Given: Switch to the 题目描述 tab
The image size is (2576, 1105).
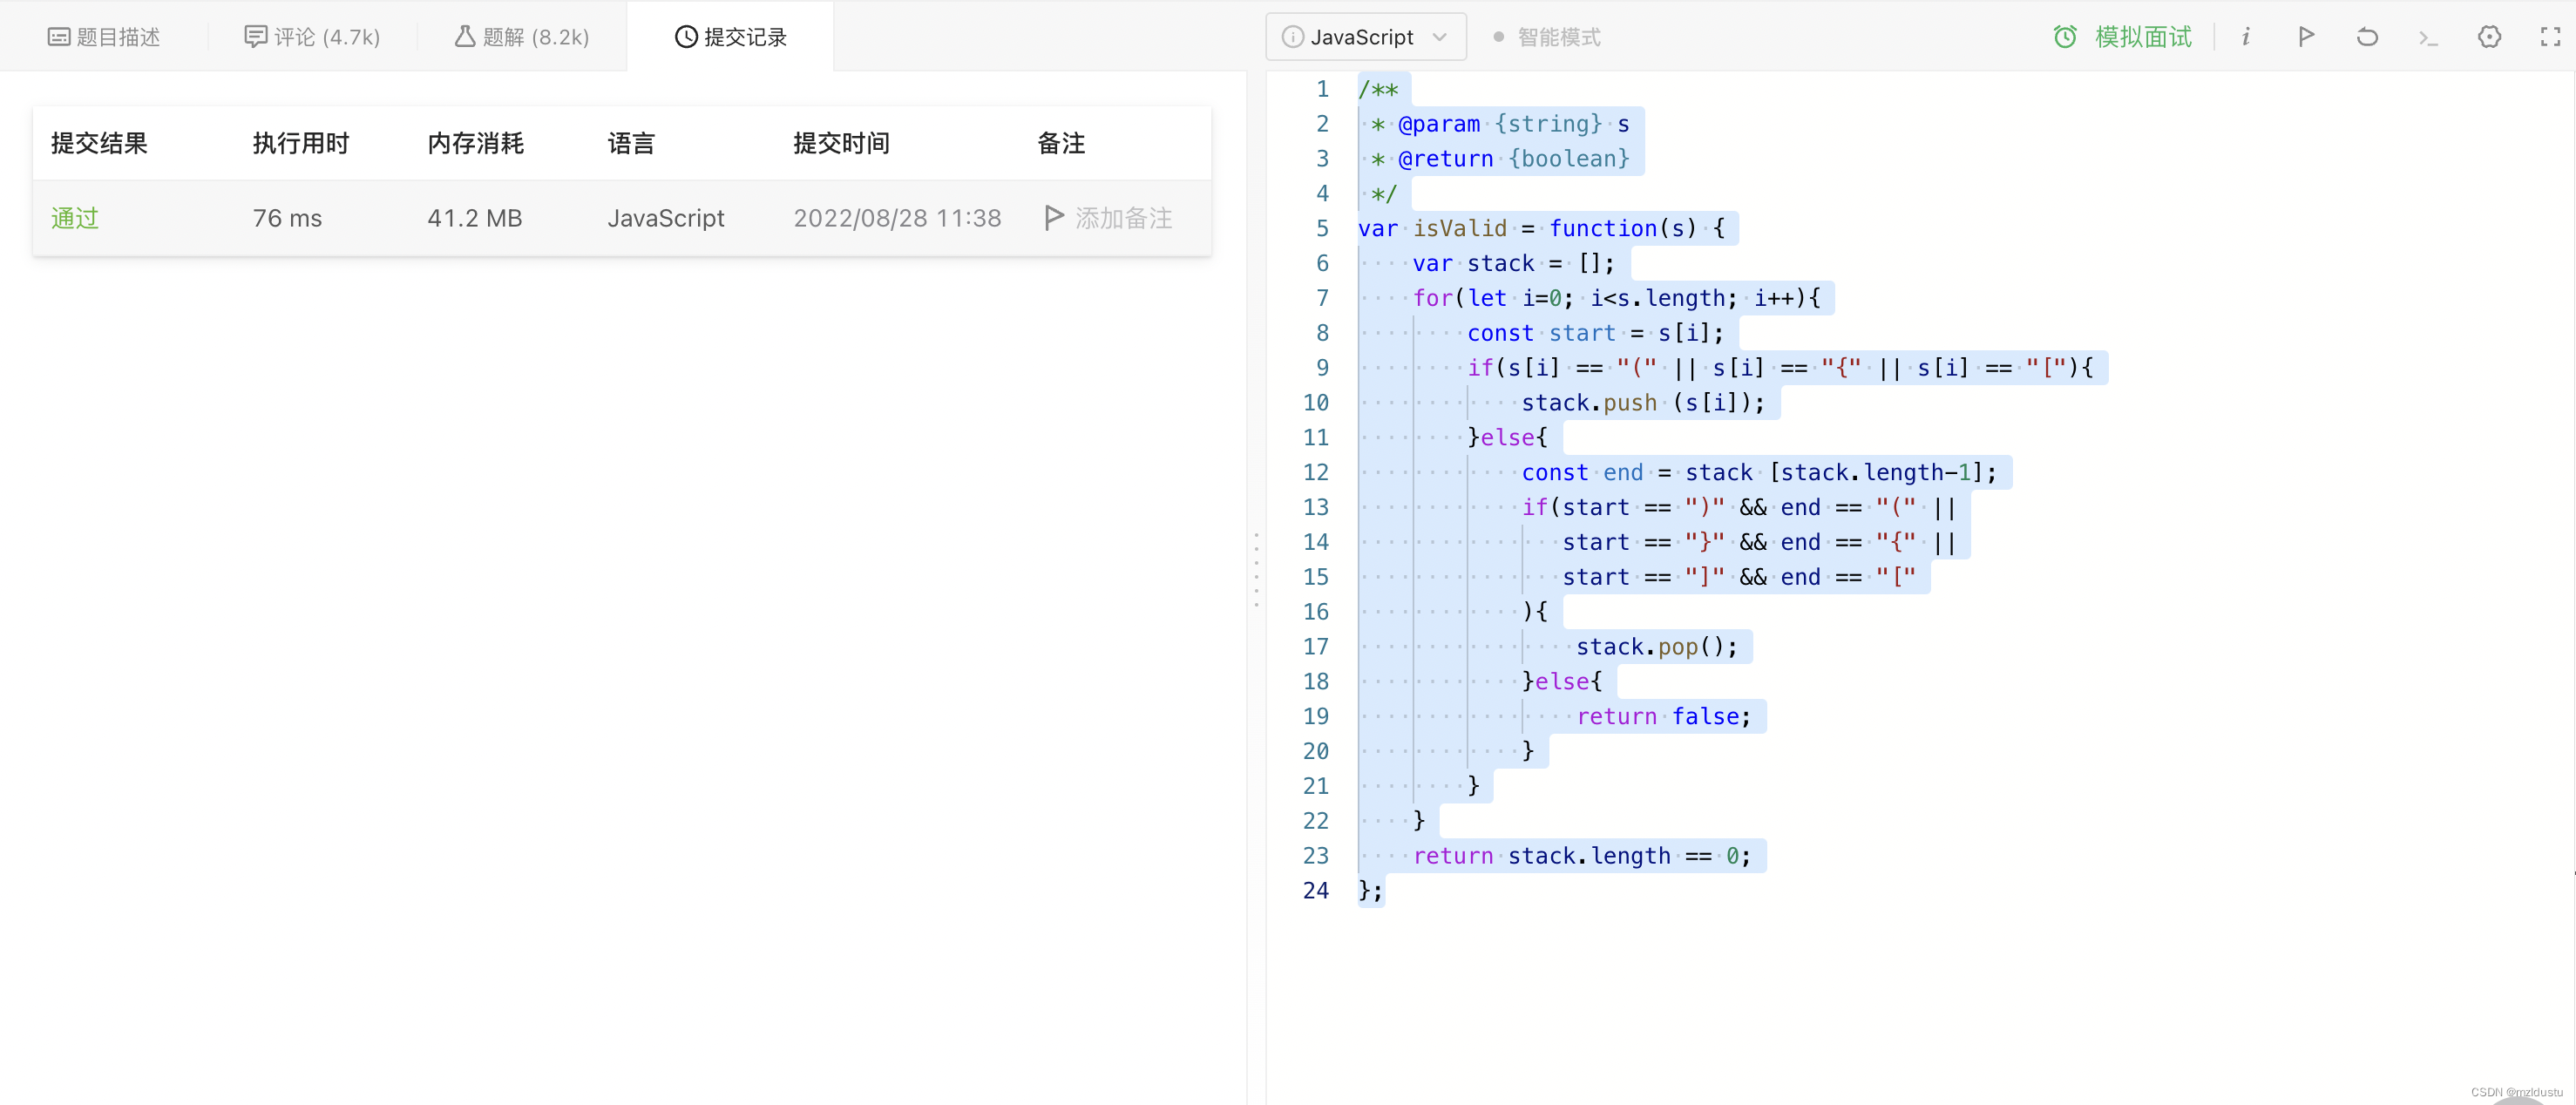Looking at the screenshot, I should click(x=104, y=36).
